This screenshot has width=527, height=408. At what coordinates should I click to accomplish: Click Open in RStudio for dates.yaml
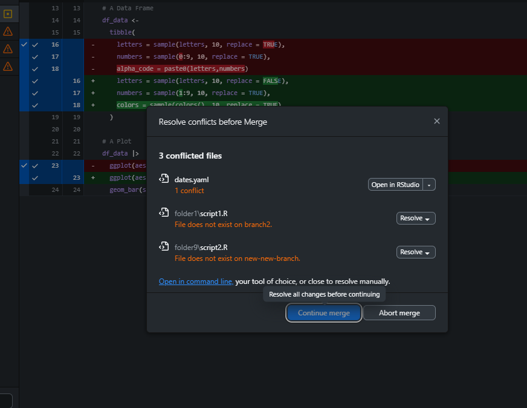click(x=395, y=185)
